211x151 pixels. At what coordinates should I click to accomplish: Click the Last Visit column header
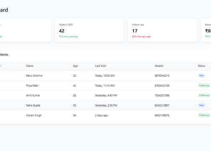point(100,66)
